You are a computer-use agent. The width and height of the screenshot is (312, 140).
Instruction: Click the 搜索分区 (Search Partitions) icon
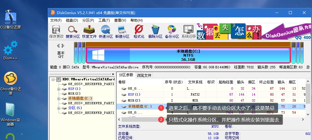pyautogui.click(x=73, y=32)
